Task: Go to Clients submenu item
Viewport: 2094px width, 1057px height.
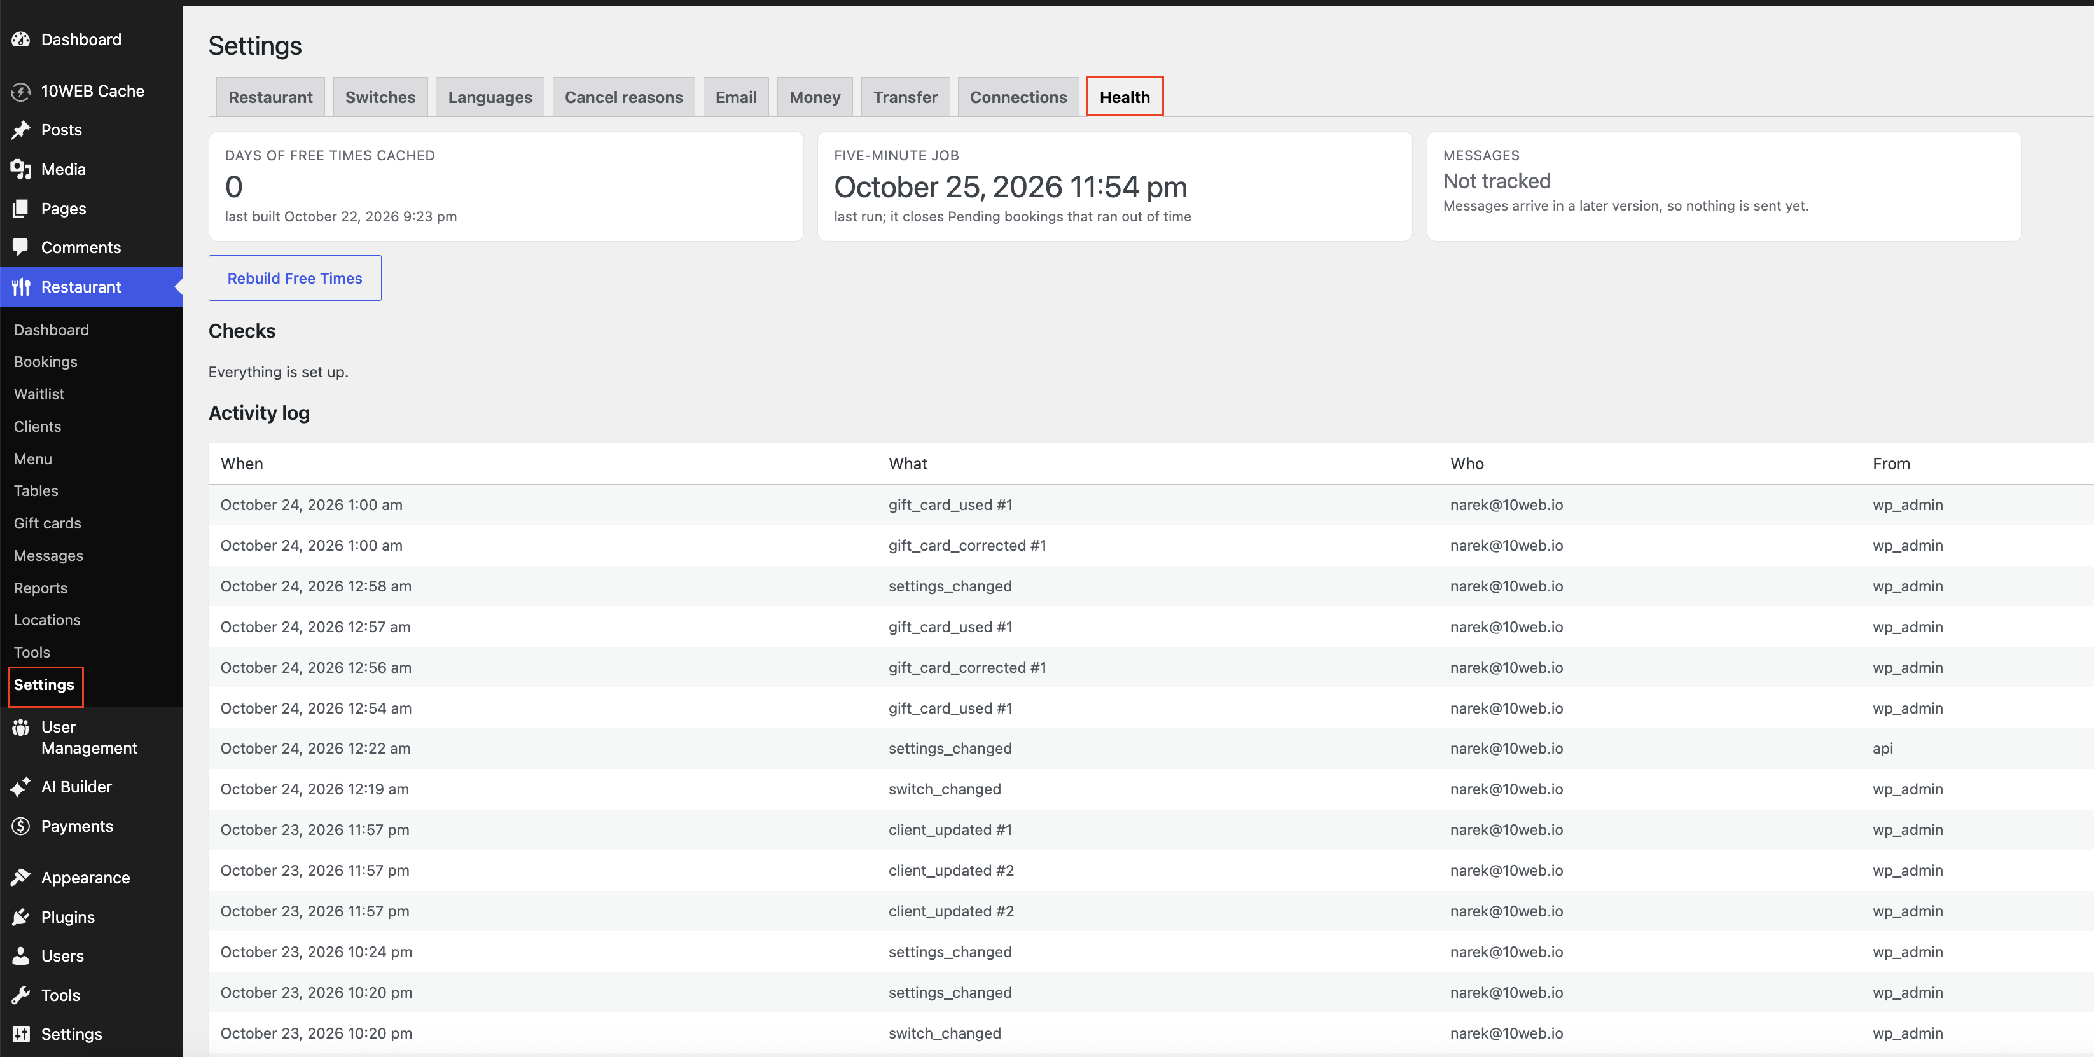Action: 38,427
